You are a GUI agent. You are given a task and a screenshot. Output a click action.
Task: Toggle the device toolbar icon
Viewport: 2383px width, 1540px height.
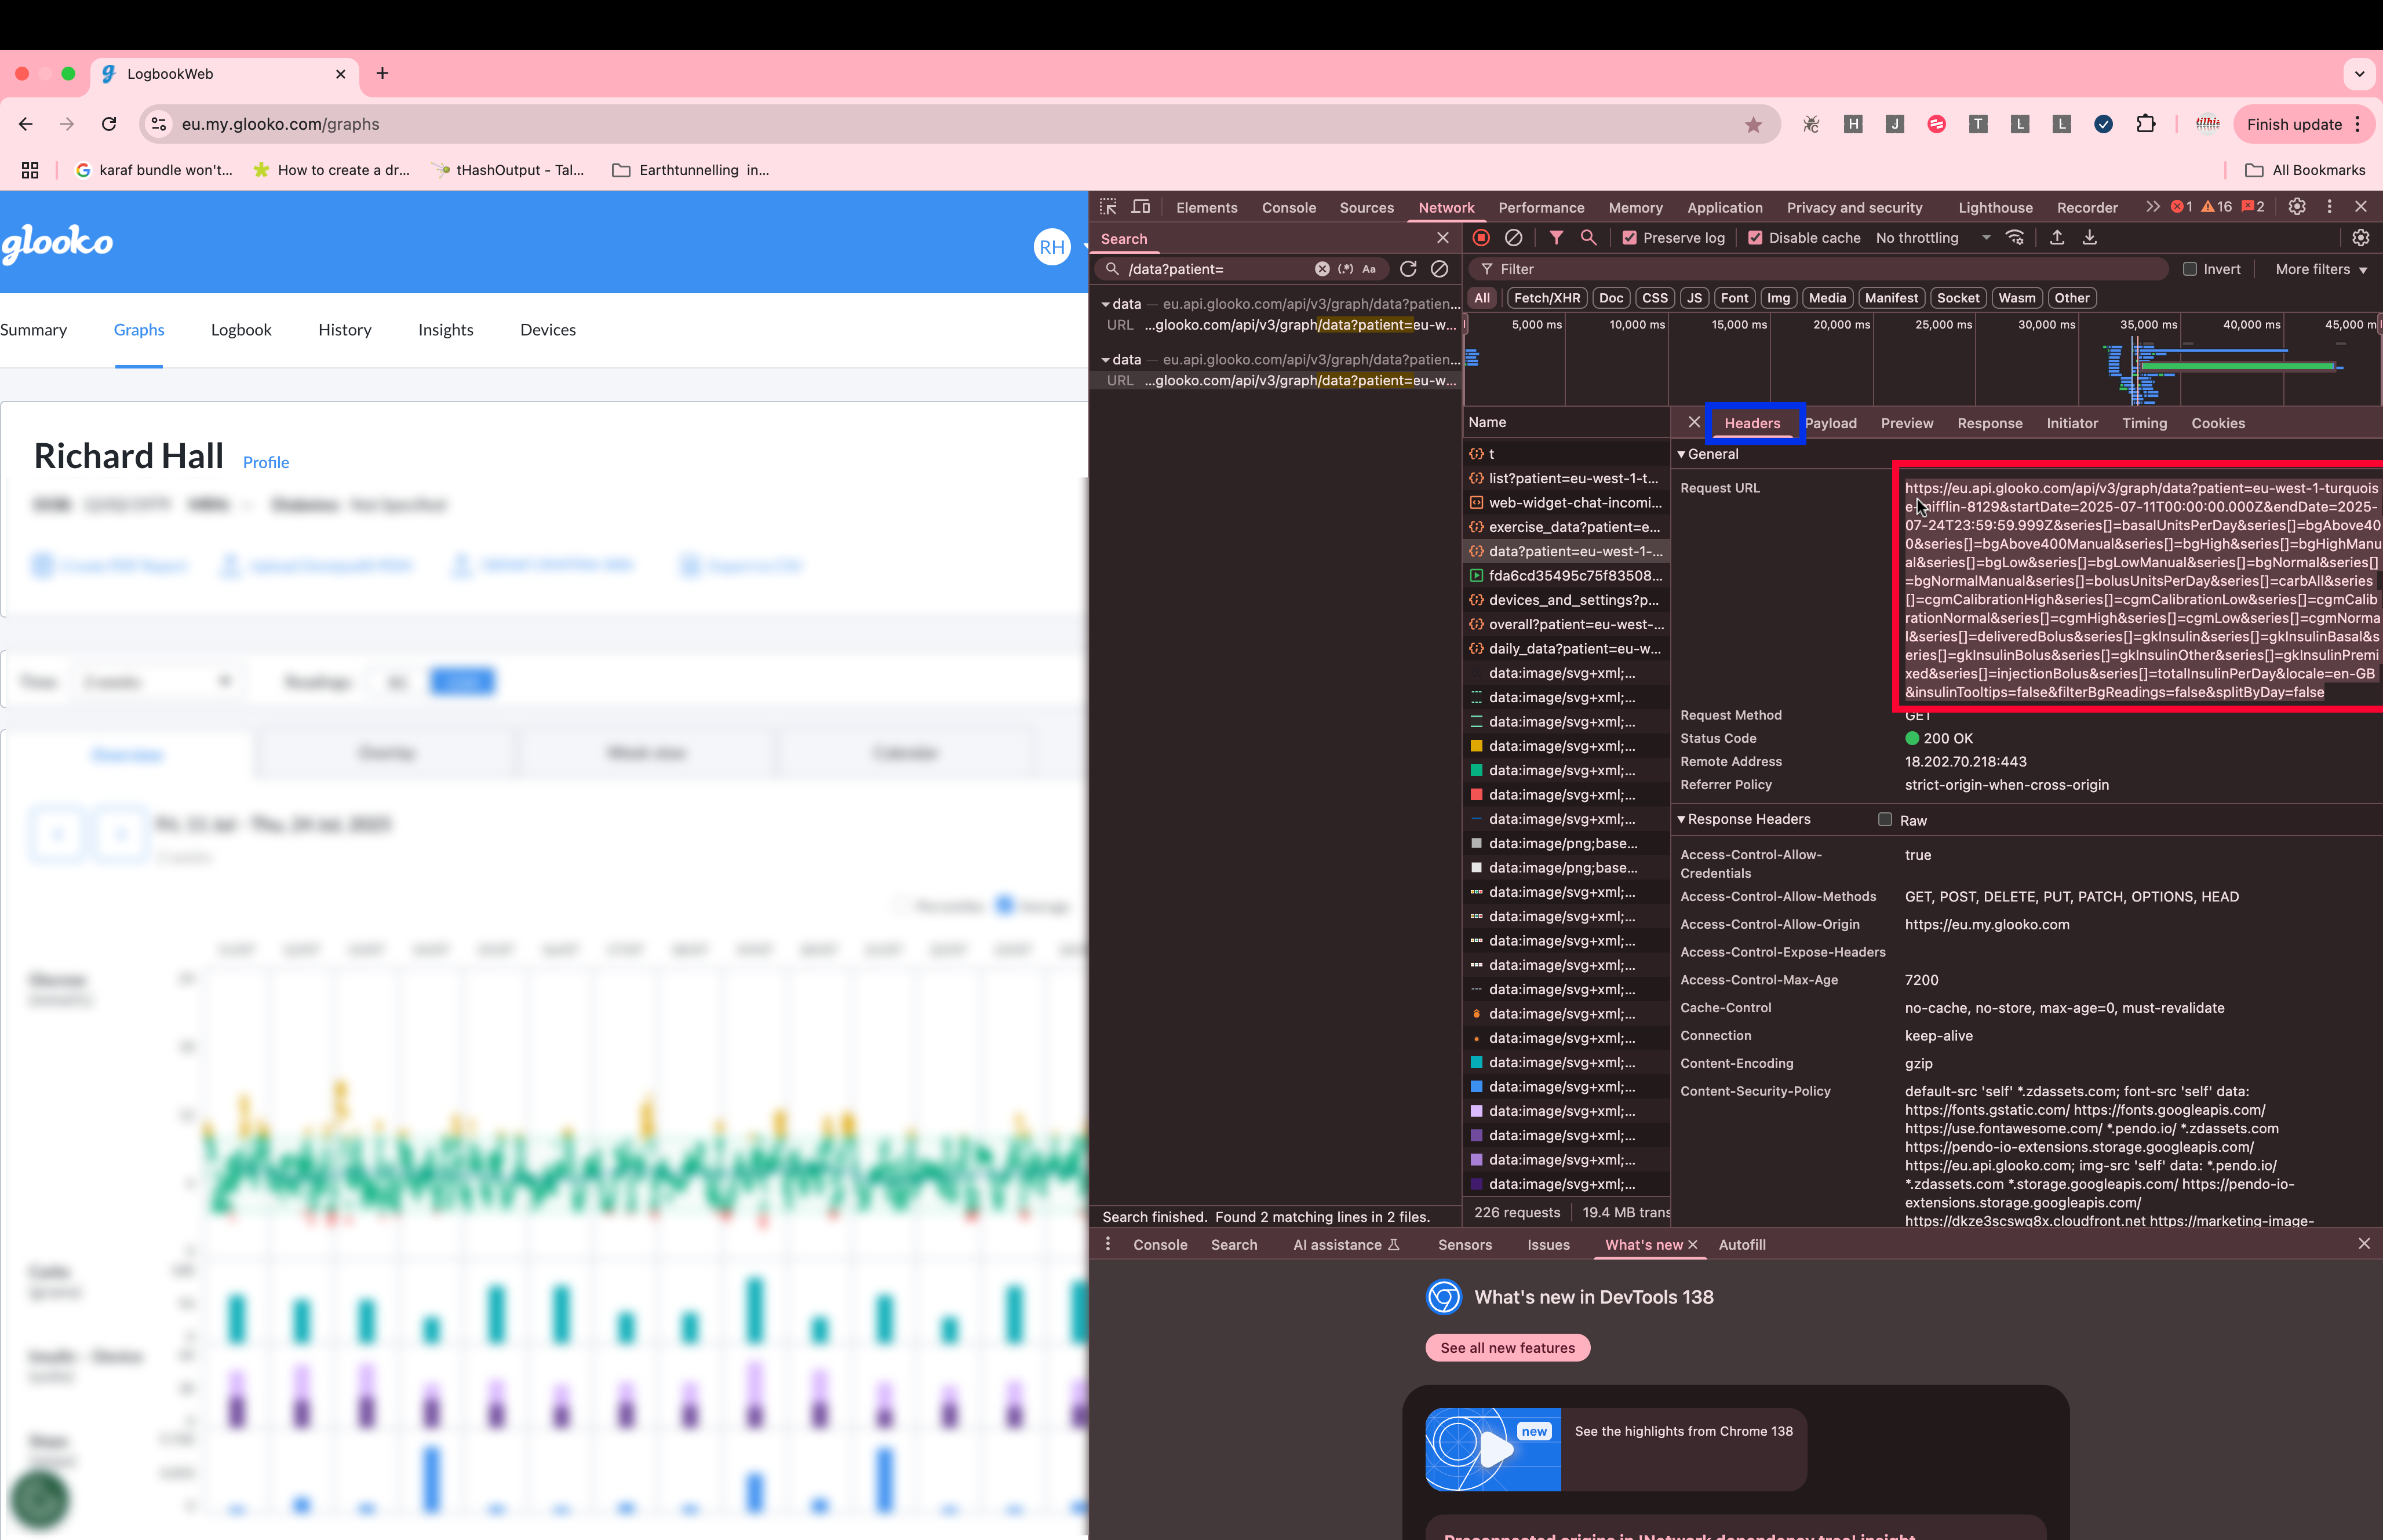(1141, 207)
